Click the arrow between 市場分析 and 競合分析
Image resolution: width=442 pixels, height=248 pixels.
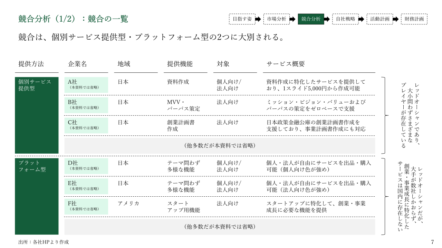tap(292, 19)
